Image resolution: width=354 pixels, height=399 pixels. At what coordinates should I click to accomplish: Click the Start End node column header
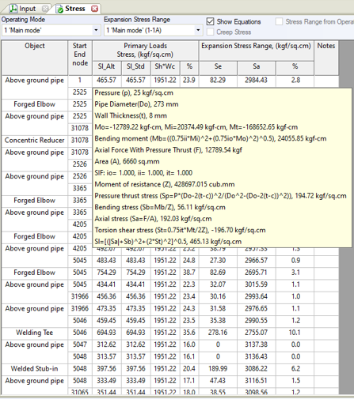[80, 58]
